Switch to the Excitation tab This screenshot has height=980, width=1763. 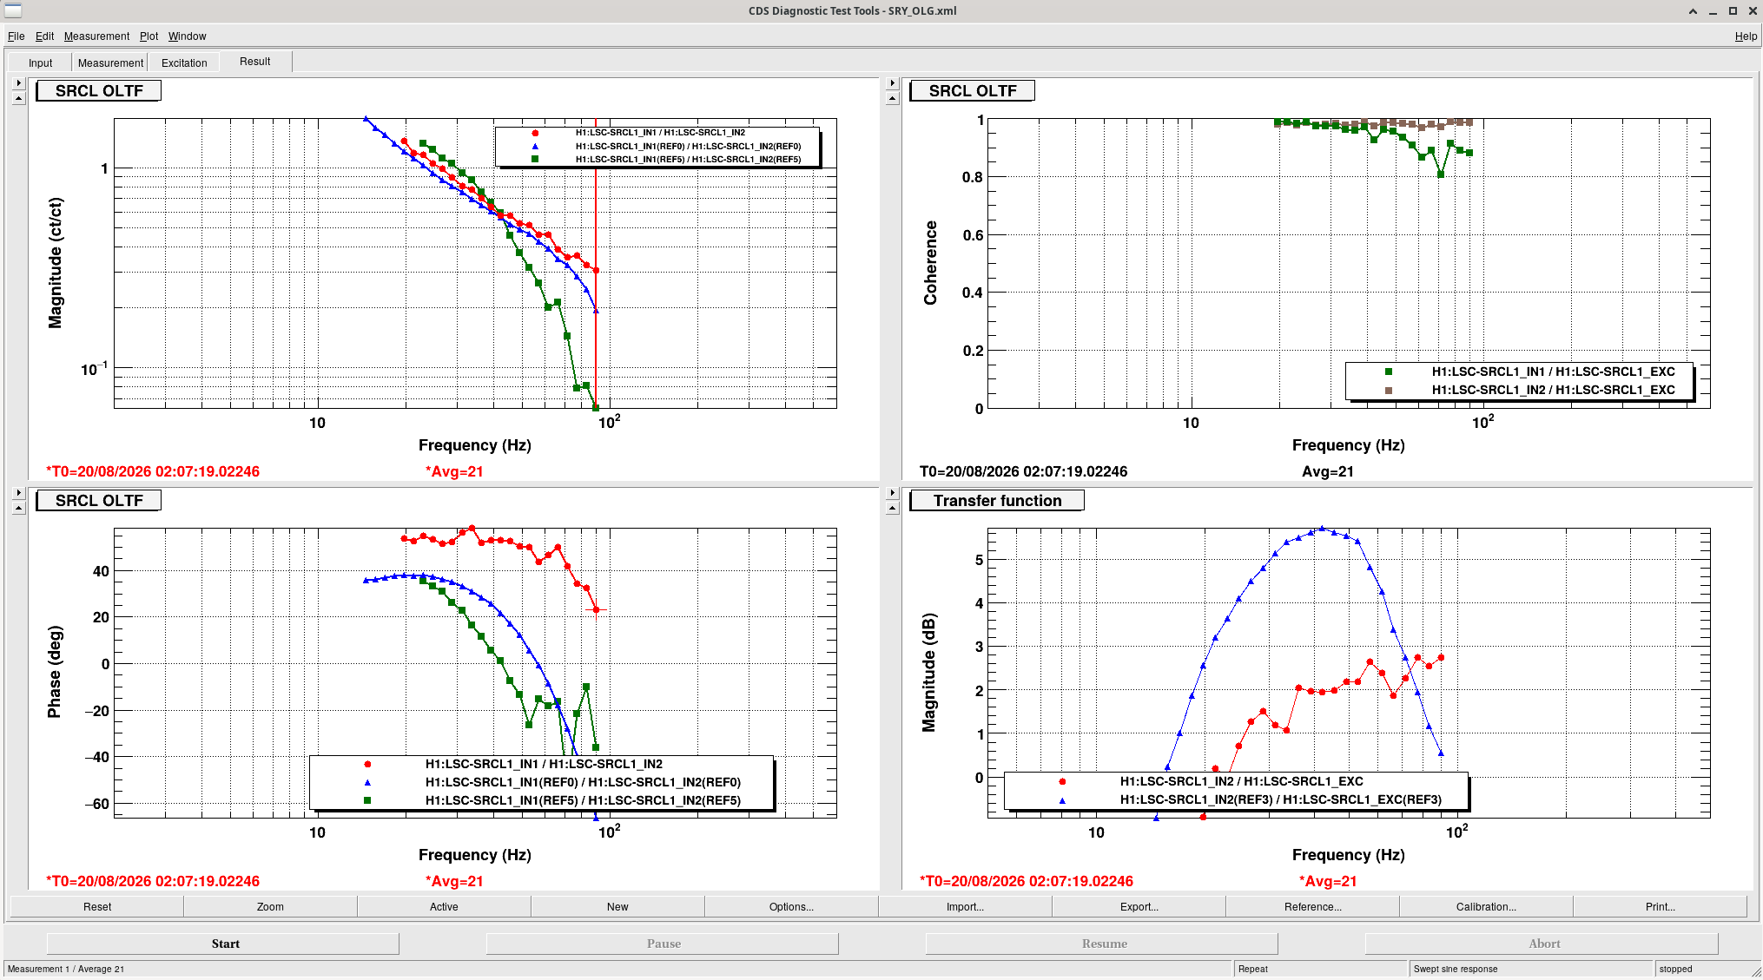coord(184,62)
